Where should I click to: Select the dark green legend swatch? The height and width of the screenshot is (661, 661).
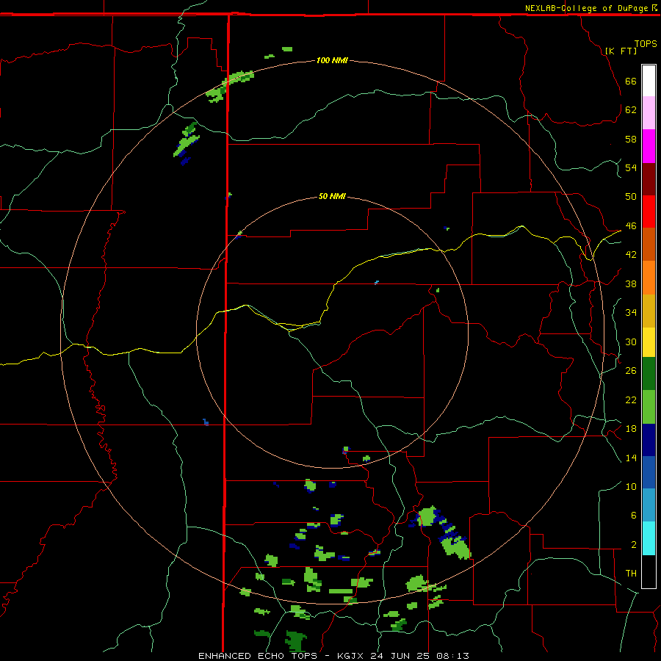[649, 374]
